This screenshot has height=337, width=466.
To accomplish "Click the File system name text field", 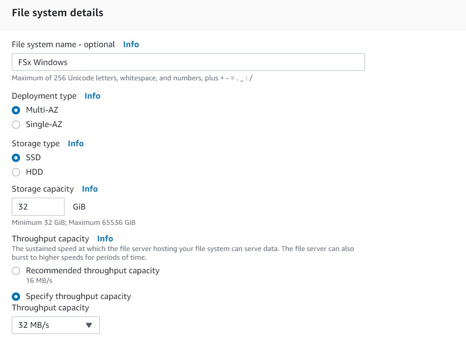I will pos(188,62).
